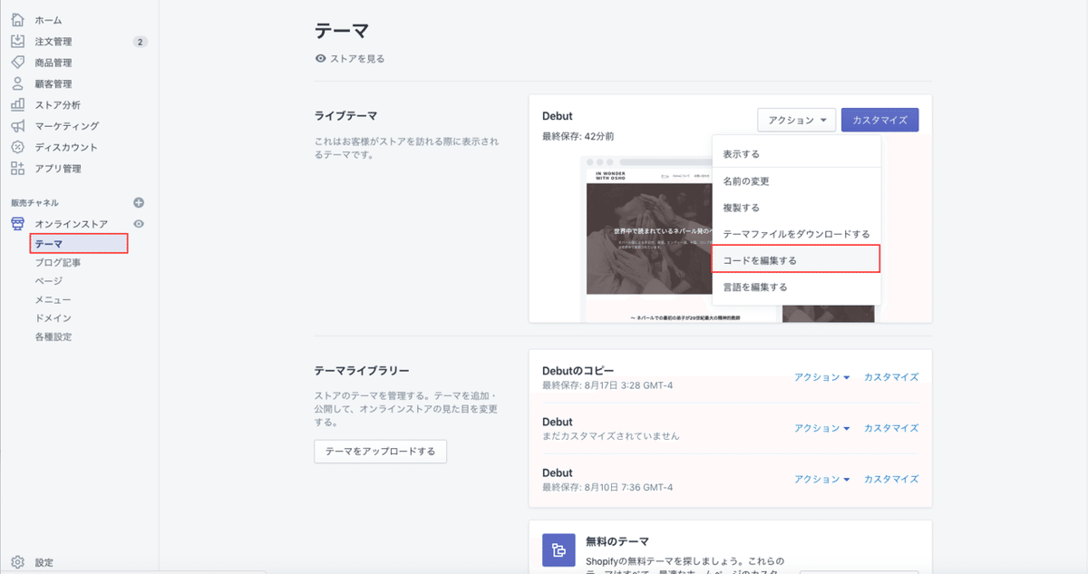Click the free themes icon tile
Screen dimensions: 1088x574
(x=559, y=550)
